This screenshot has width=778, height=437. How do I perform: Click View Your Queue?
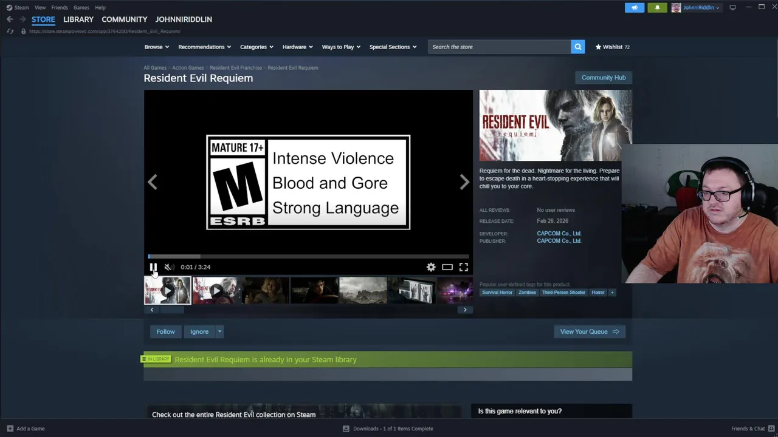[x=590, y=331]
